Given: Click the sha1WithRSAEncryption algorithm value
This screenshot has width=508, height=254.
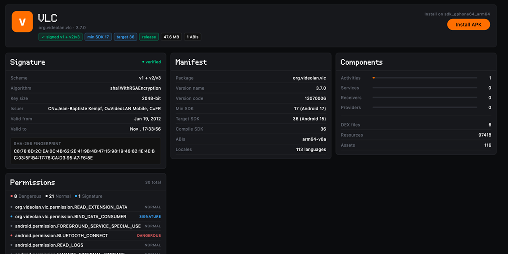Looking at the screenshot, I should 135,88.
